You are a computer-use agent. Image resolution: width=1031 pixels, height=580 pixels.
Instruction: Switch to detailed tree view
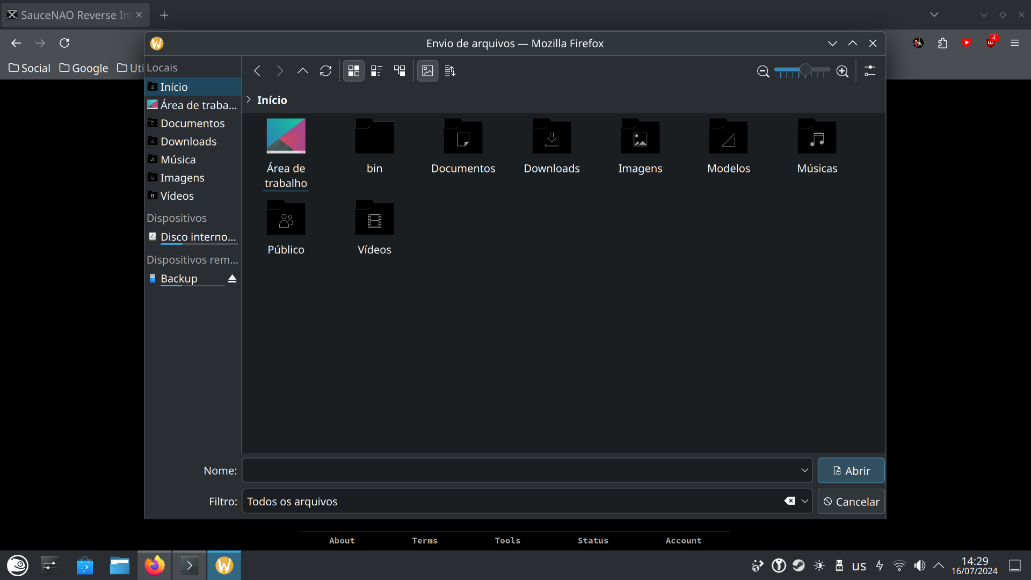pos(400,71)
